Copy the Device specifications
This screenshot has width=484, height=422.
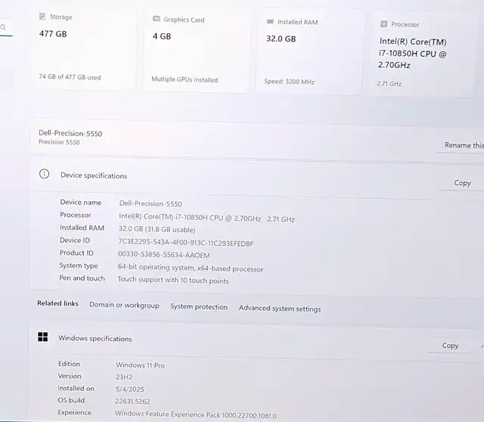462,183
